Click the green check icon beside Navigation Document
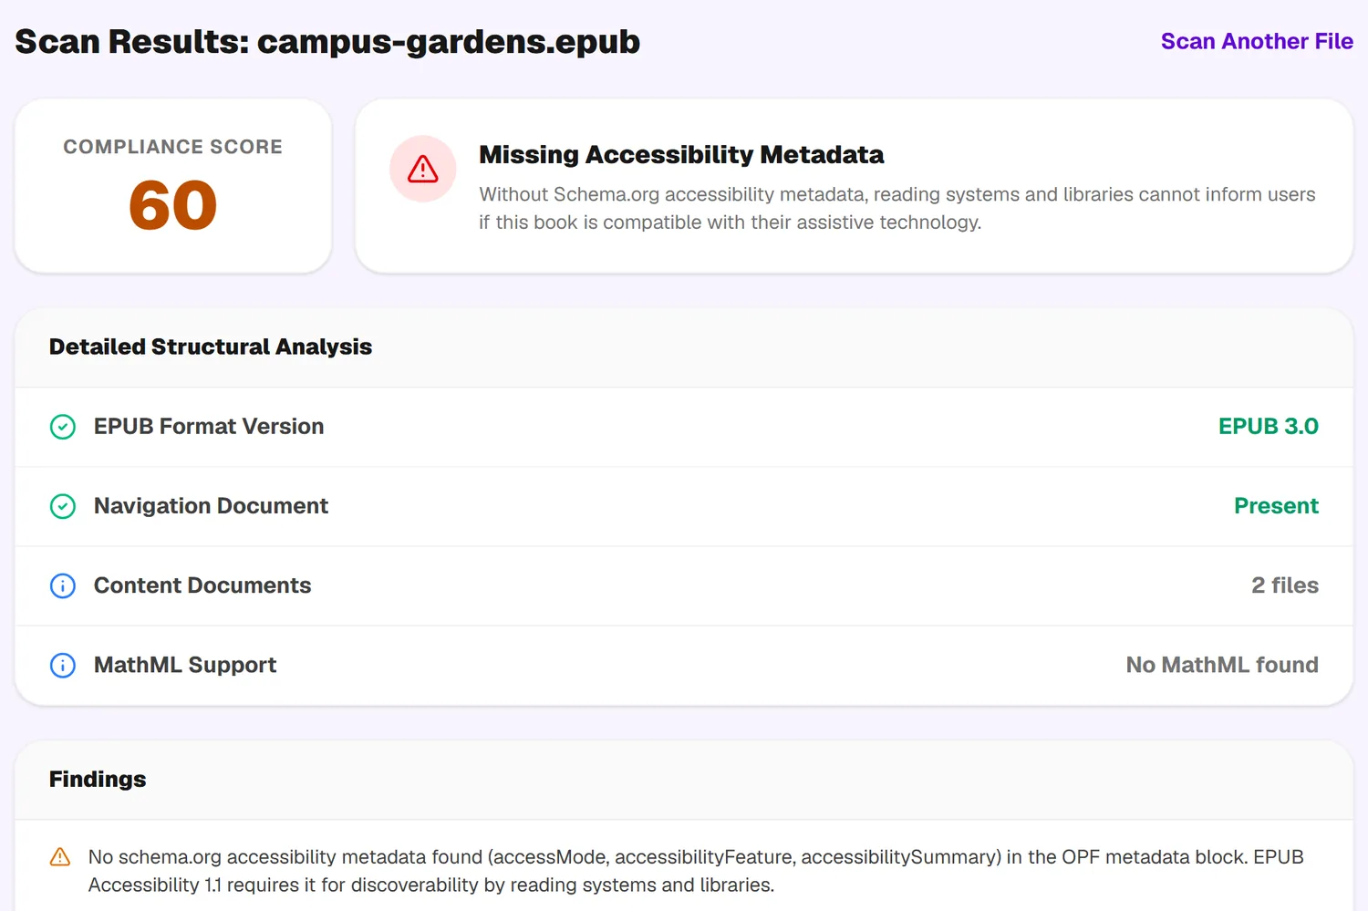1368x911 pixels. point(63,506)
